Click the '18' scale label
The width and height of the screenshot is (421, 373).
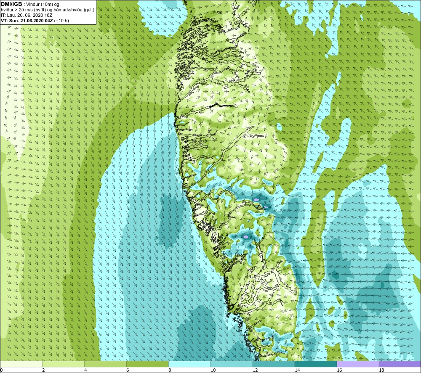381,370
